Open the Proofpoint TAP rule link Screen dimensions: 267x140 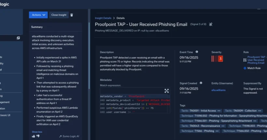[257, 60]
